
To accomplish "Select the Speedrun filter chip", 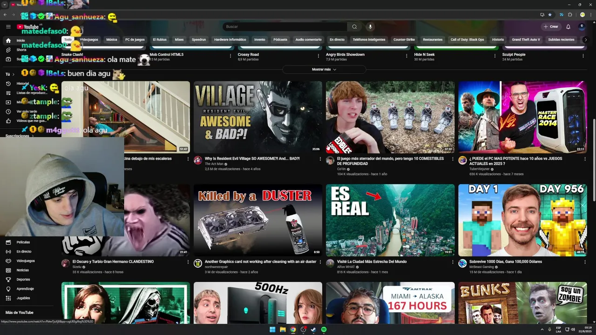I will coord(199,40).
